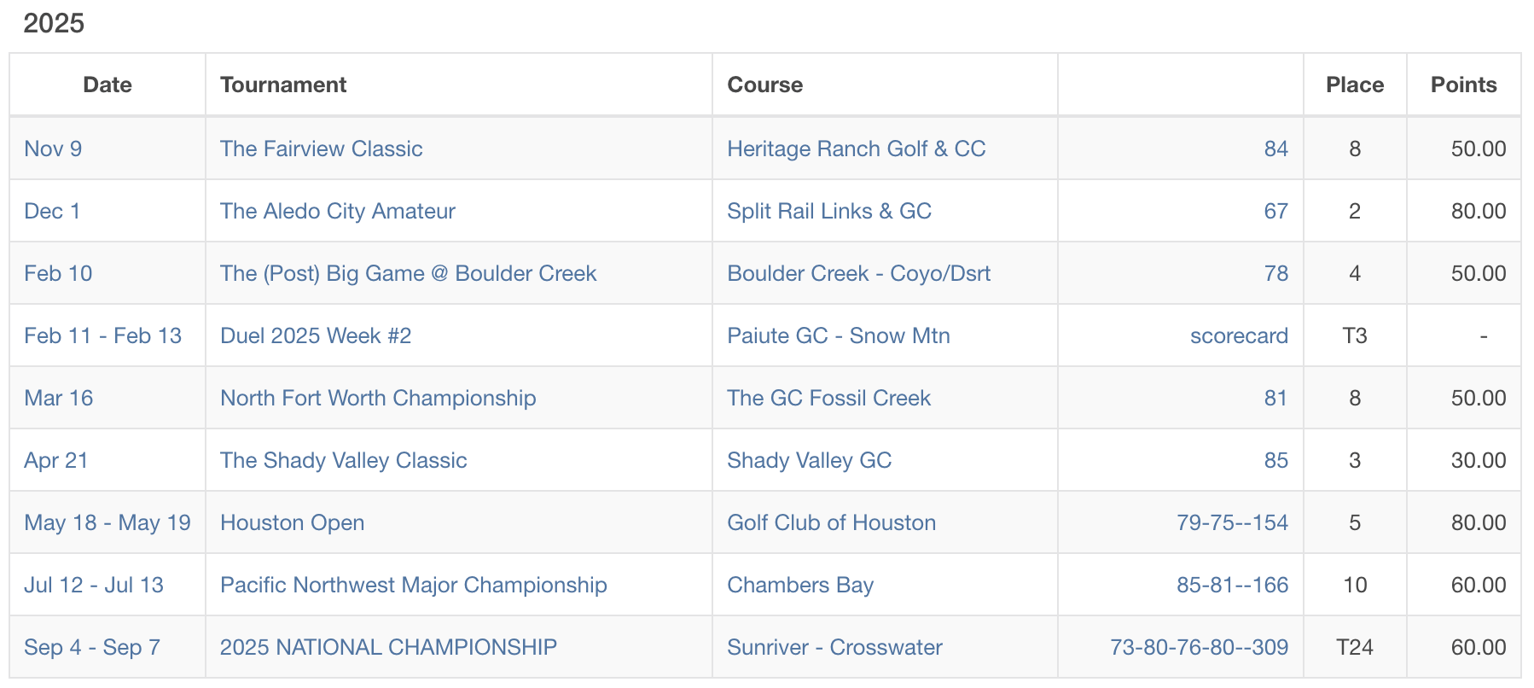
Task: Click the Chambers Bay course link
Action: pos(800,585)
